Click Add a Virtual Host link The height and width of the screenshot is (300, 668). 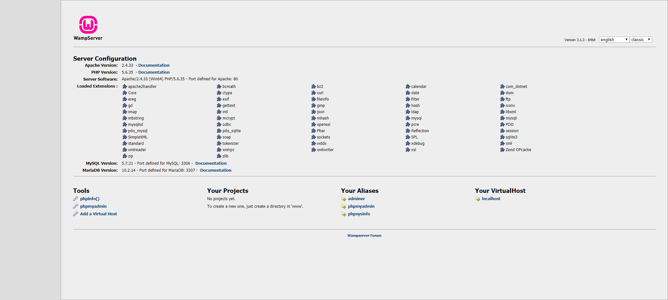(x=98, y=214)
